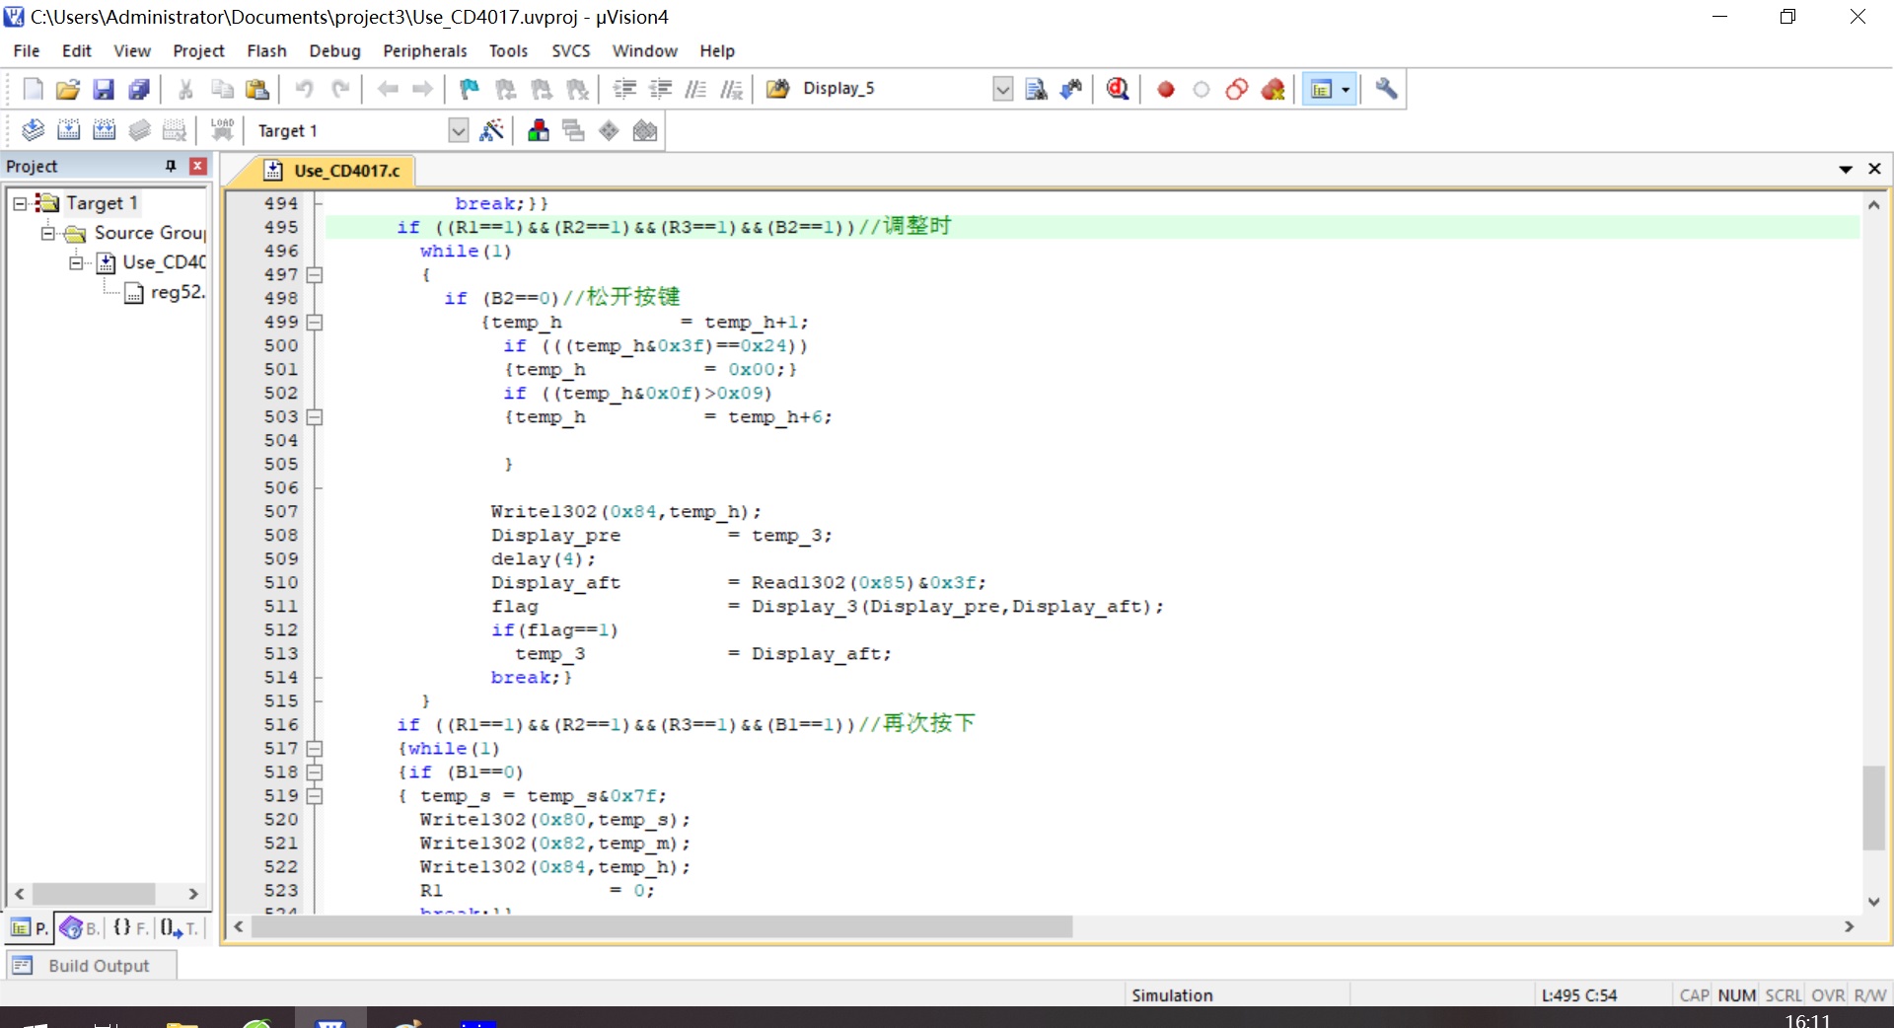Fold code block at line 497
1894x1028 pixels.
click(315, 274)
